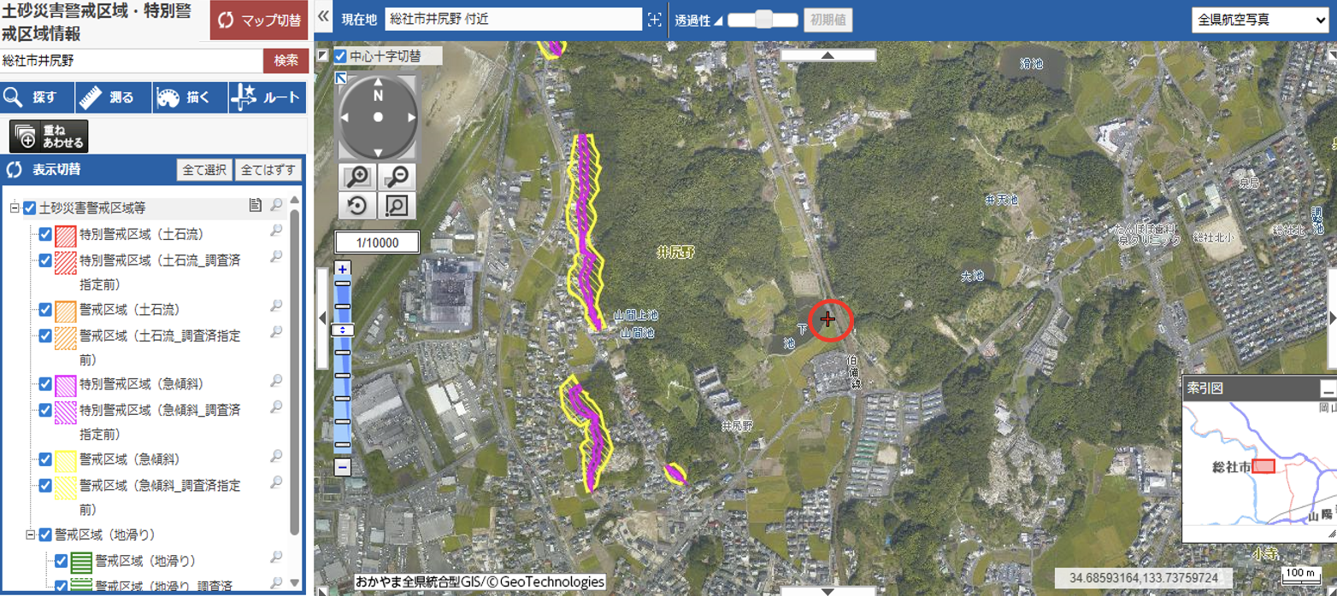Uncheck 中心十字切替 checkbox

(x=341, y=56)
